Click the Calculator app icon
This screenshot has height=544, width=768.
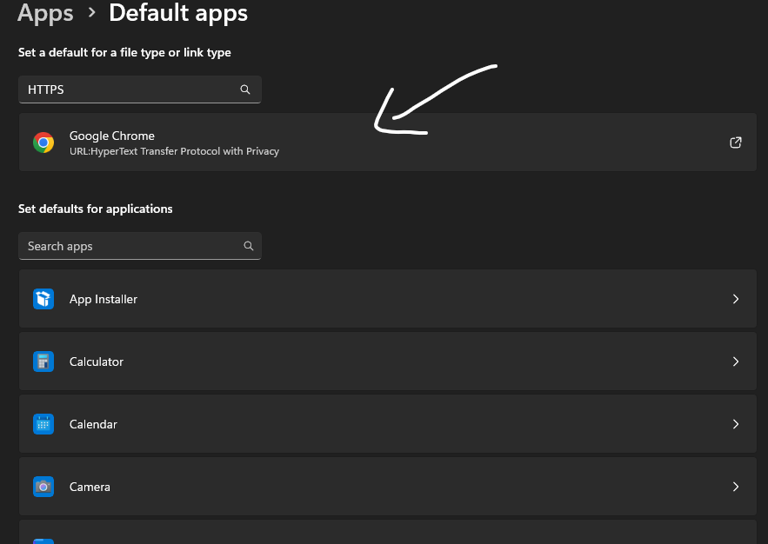43,362
